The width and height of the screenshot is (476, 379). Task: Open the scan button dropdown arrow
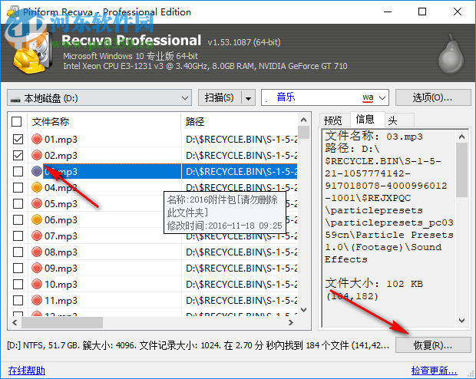pyautogui.click(x=248, y=98)
